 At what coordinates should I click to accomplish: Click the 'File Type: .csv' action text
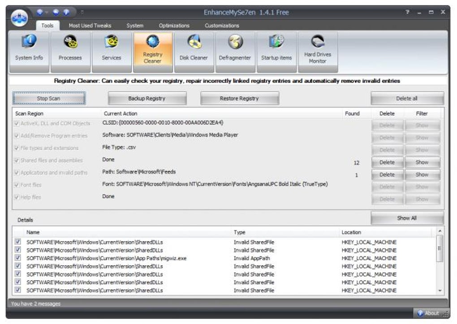(119, 147)
